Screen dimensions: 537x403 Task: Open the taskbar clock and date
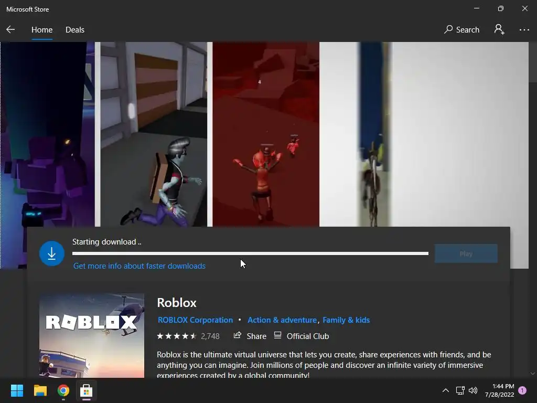point(499,390)
